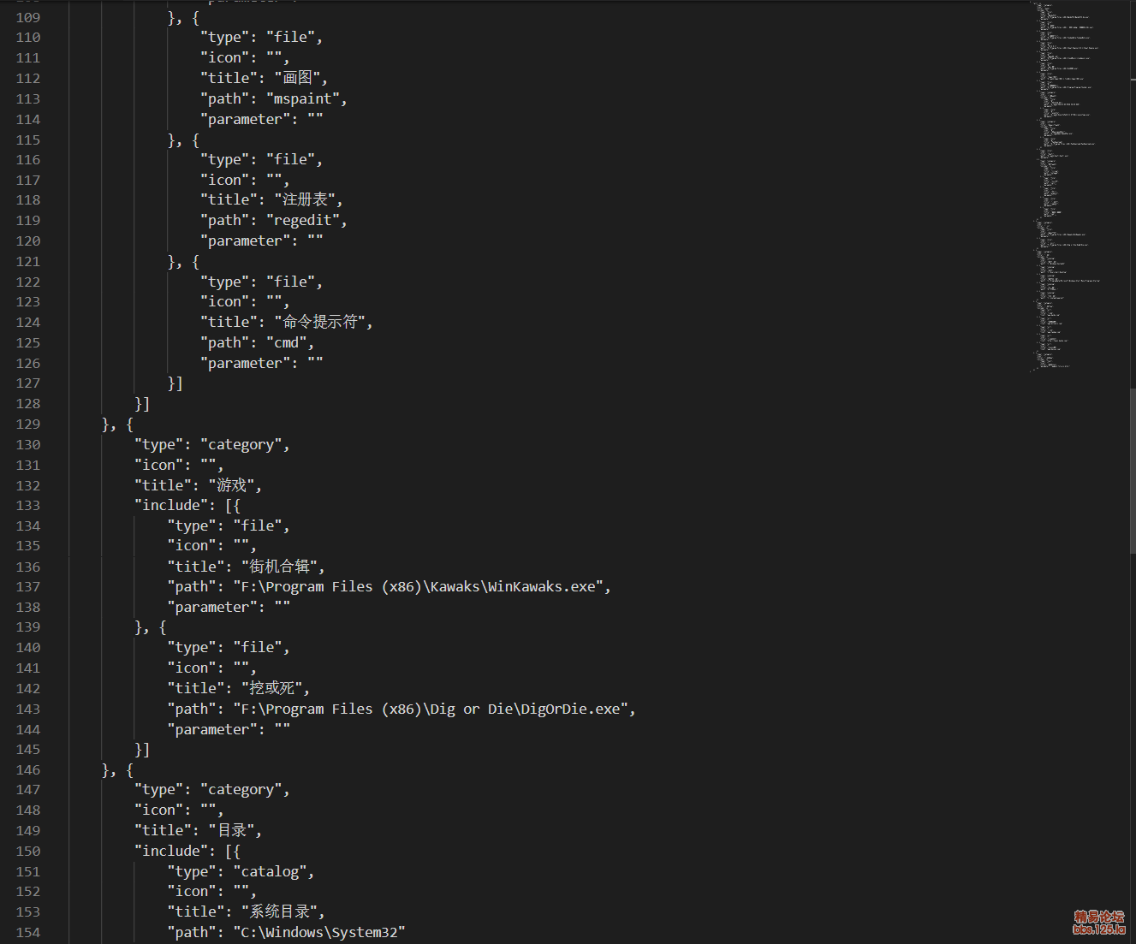
Task: Click the "命令提示符" title value
Action: 320,322
